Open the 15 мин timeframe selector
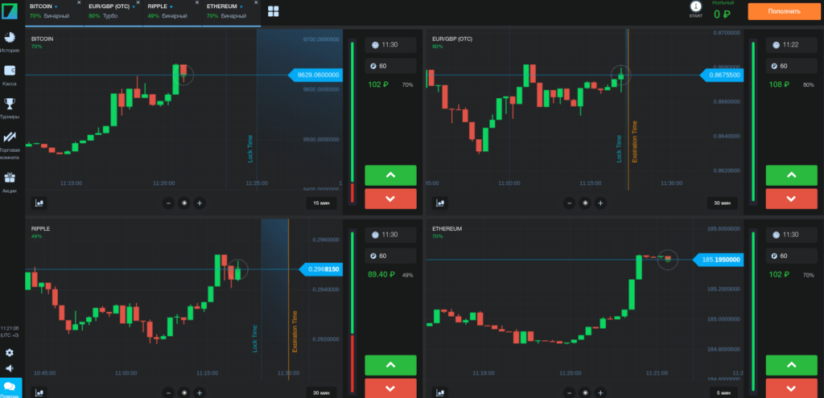Image resolution: width=824 pixels, height=398 pixels. [321, 203]
